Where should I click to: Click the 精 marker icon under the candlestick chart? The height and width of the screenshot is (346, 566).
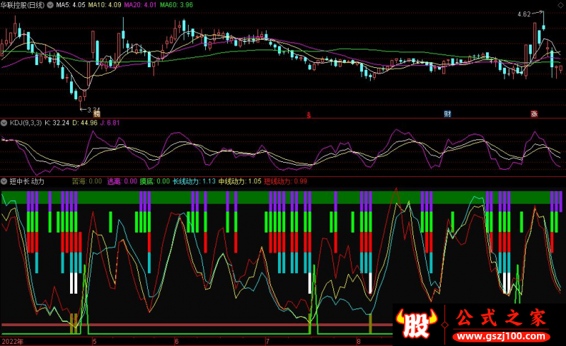coord(97,113)
